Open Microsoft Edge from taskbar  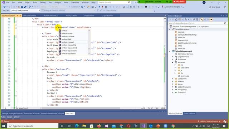[x=77, y=126]
